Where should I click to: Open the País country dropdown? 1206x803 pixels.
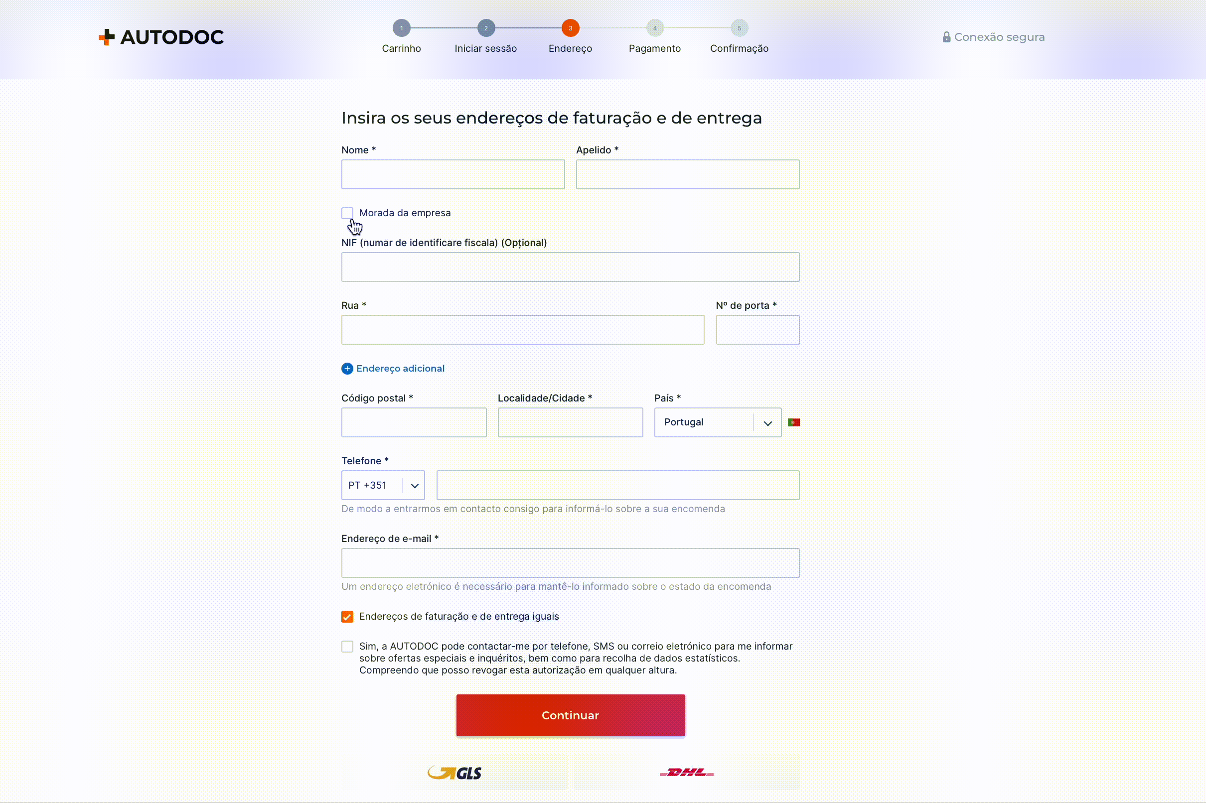coord(707,422)
